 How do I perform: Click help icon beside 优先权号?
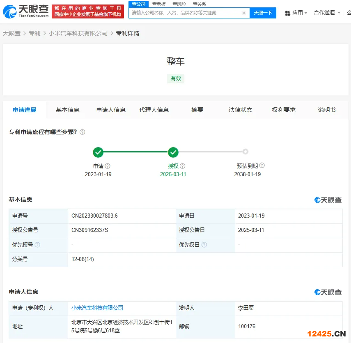[37, 245]
